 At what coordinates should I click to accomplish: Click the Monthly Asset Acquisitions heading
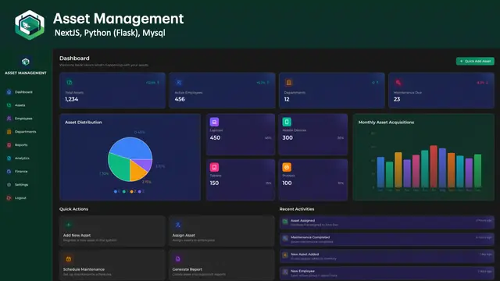[386, 123]
